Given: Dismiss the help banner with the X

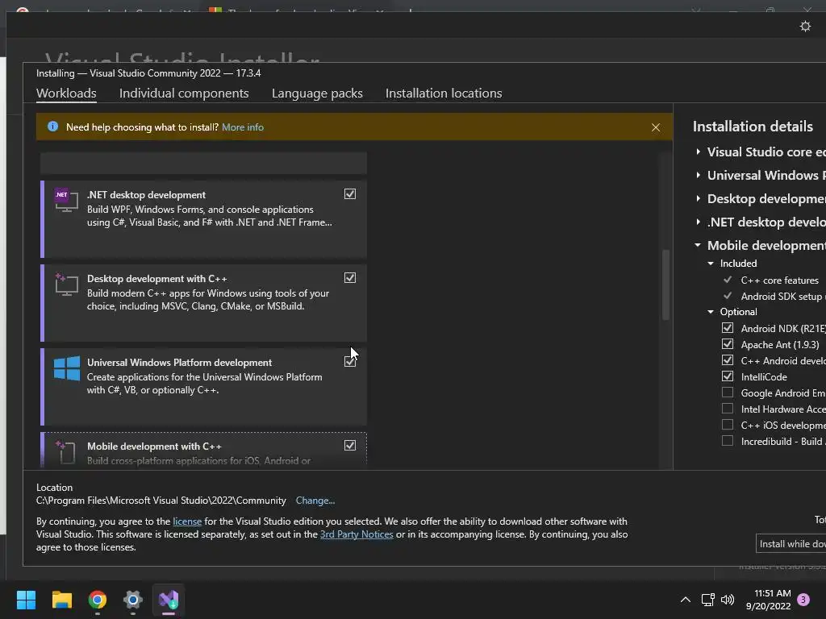Looking at the screenshot, I should [655, 127].
